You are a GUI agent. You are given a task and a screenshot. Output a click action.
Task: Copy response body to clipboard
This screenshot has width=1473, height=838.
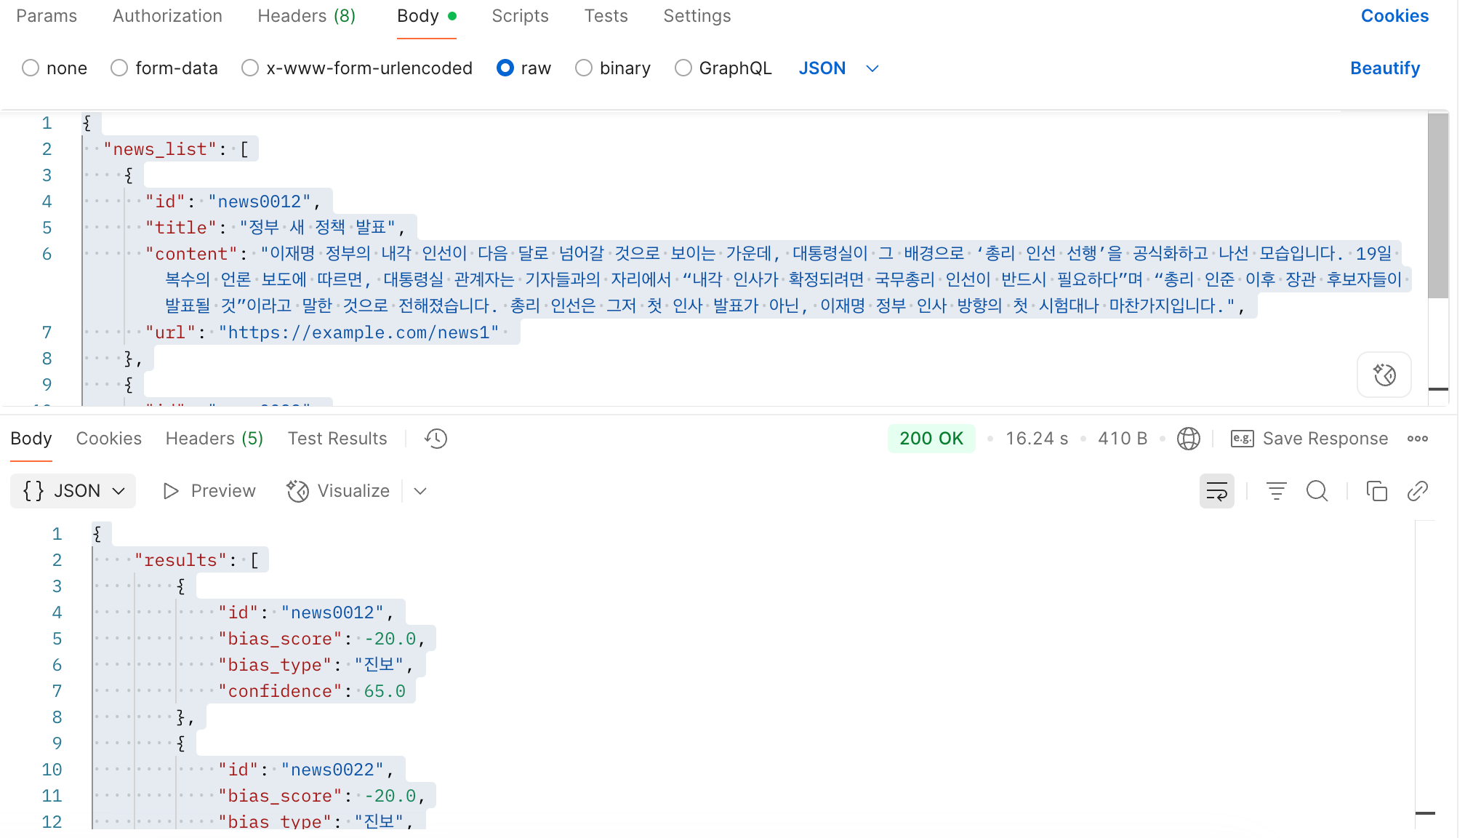[x=1376, y=492]
